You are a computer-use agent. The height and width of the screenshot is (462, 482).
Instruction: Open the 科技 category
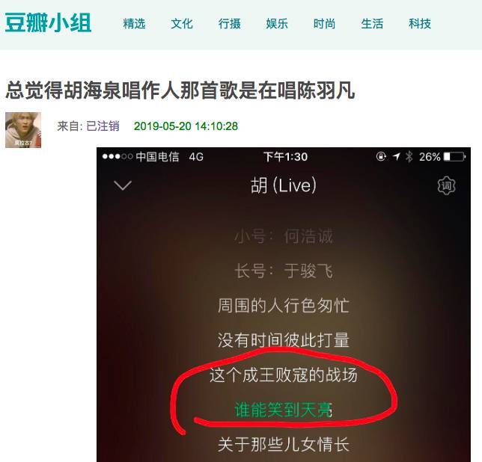click(420, 24)
